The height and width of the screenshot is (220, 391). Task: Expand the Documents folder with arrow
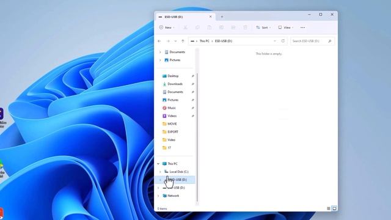(x=160, y=52)
